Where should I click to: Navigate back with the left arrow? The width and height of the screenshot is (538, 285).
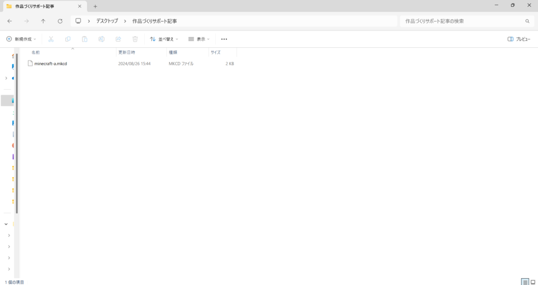(9, 21)
